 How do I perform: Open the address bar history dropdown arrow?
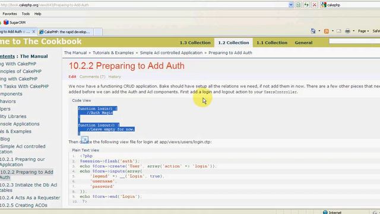pos(291,5)
